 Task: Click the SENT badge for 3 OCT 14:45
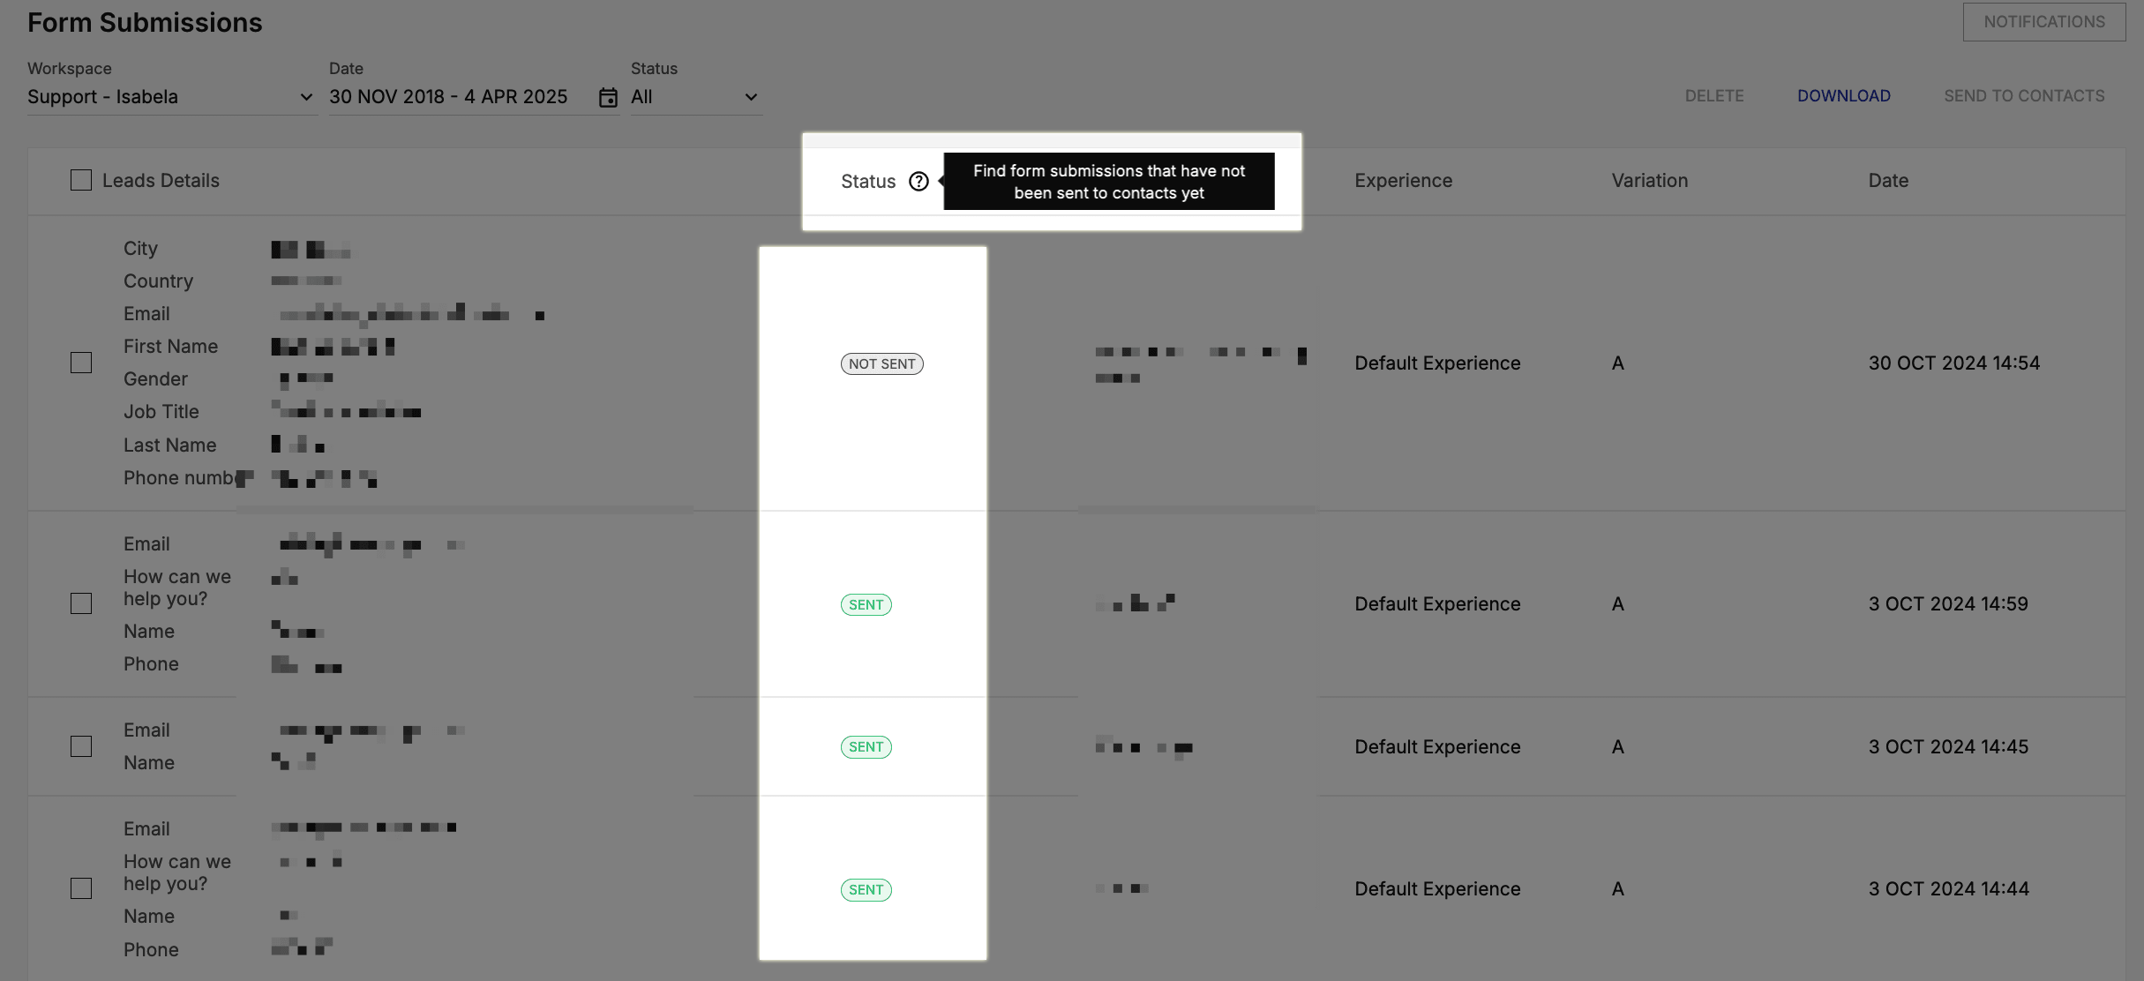[866, 746]
